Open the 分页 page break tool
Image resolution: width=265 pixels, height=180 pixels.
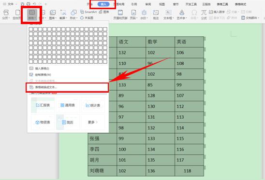coord(6,14)
